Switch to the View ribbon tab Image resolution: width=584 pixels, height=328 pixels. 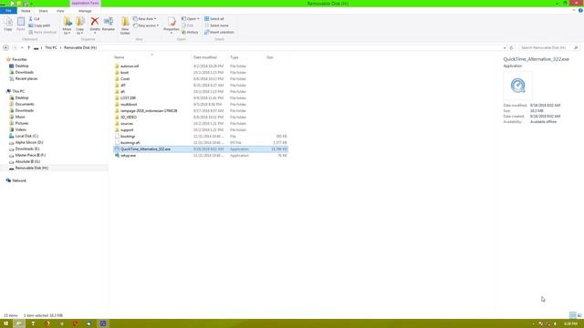pyautogui.click(x=60, y=11)
